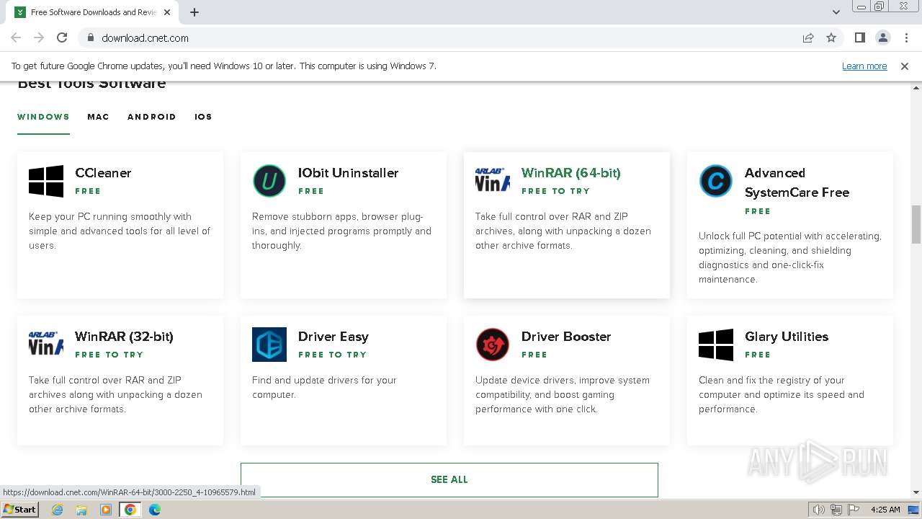Click the See All button

(x=449, y=479)
